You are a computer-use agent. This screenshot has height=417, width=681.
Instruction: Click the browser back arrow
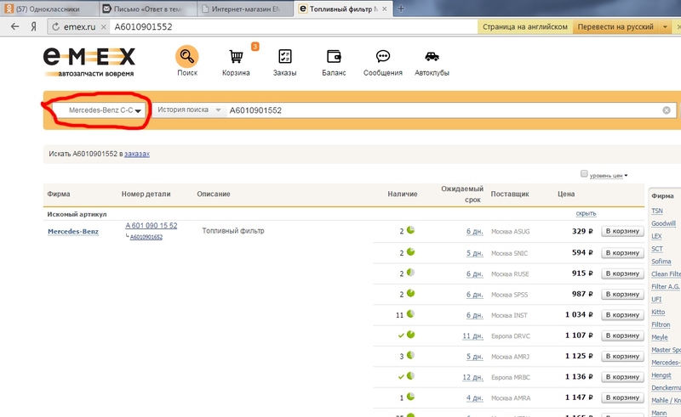coord(14,26)
